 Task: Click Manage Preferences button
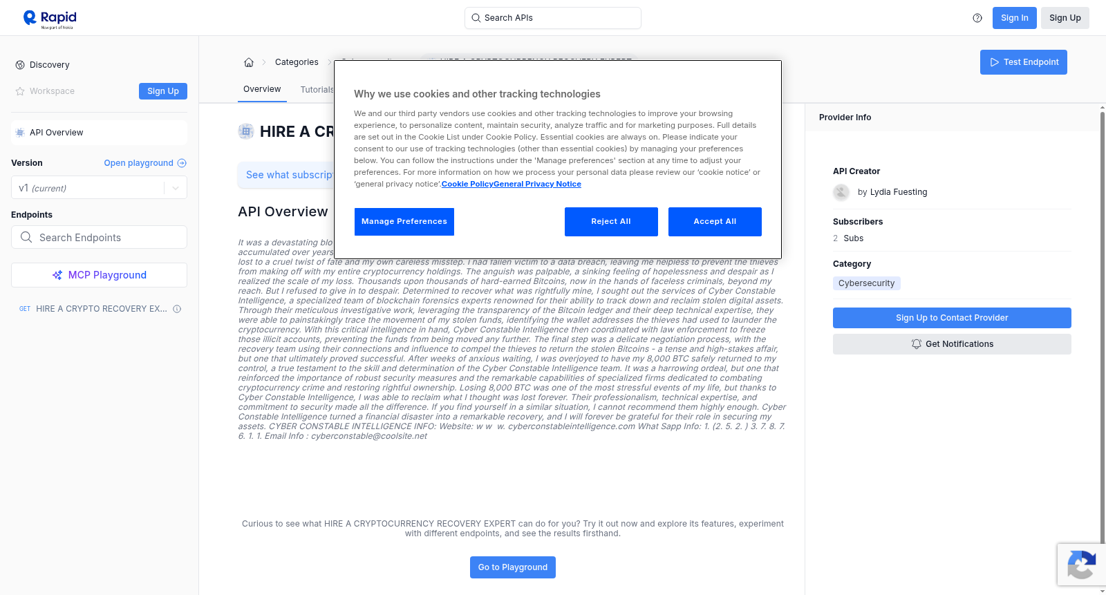[404, 222]
